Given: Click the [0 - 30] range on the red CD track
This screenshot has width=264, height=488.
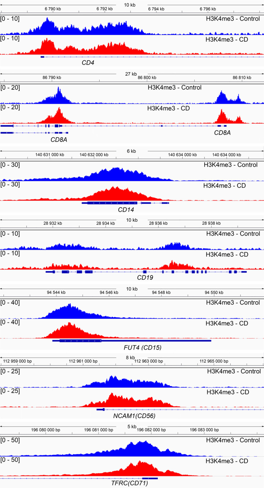Looking at the screenshot, I should coord(10,184).
